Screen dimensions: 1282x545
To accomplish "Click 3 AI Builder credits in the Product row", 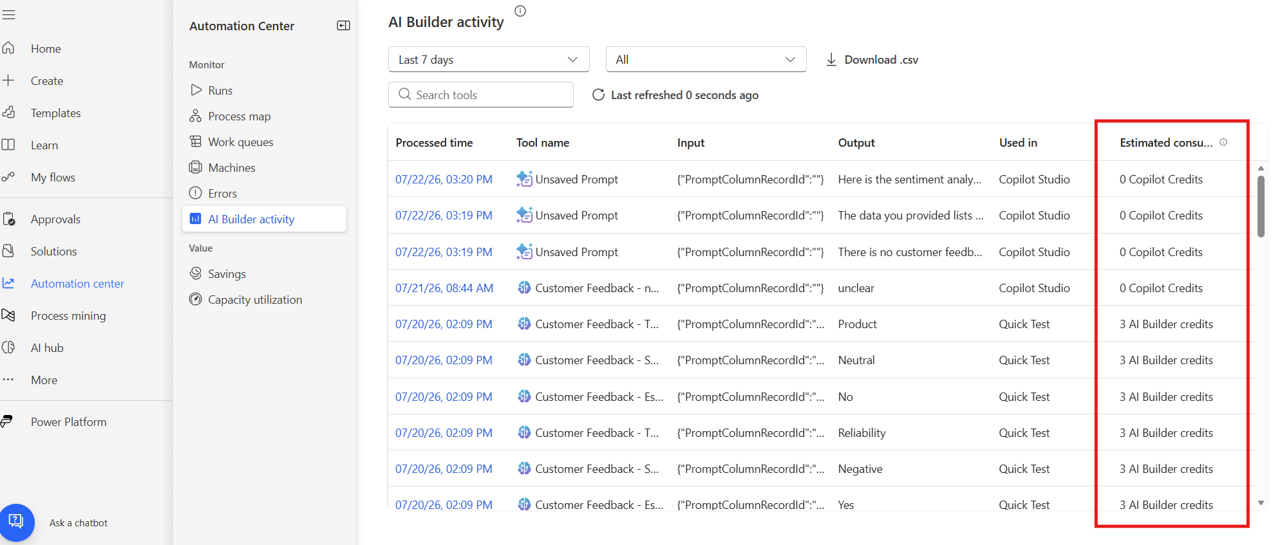I will point(1166,324).
